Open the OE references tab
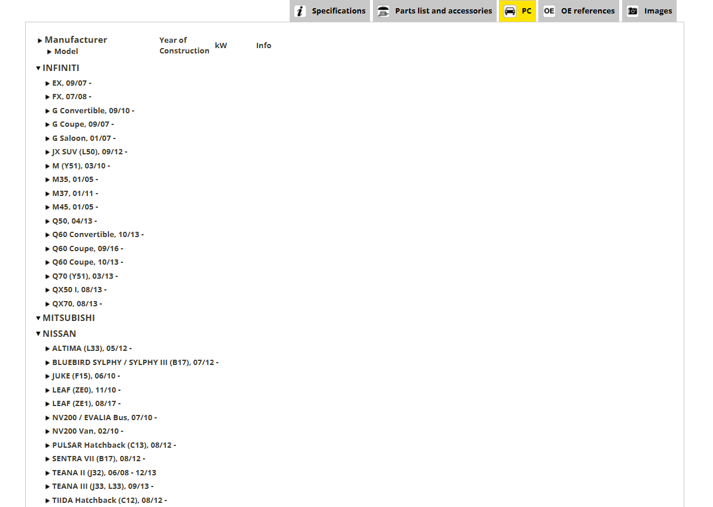713x507 pixels. [579, 11]
